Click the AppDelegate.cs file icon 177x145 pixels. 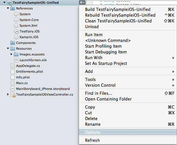pos(13,66)
